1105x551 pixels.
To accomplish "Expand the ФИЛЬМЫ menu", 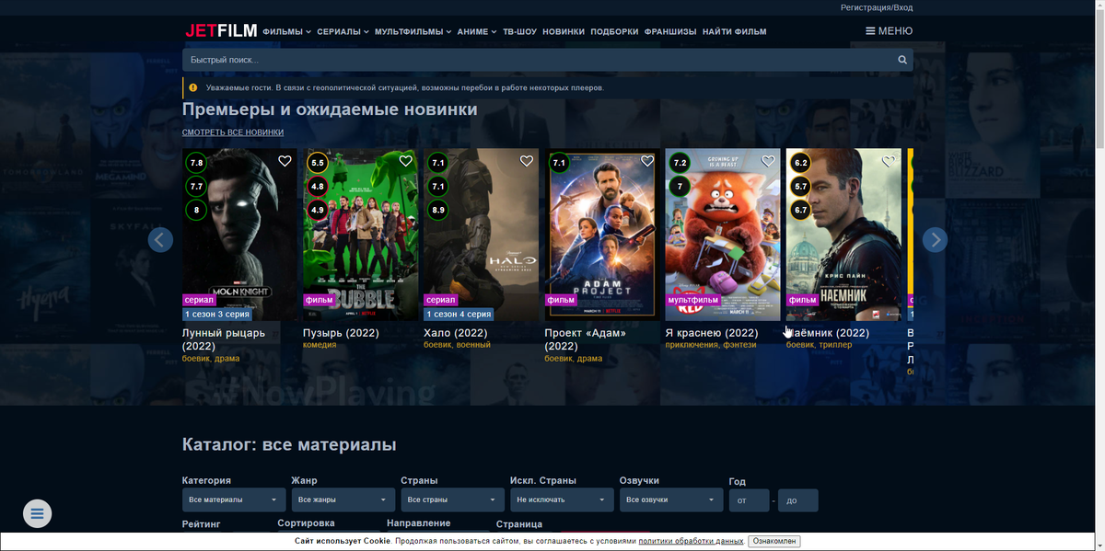I will coord(286,31).
